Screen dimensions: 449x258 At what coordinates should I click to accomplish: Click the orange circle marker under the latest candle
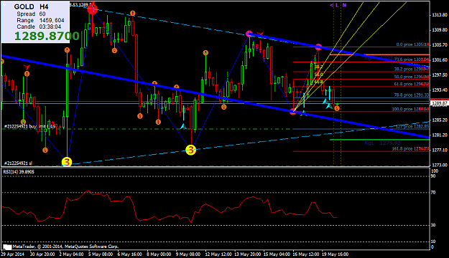tap(337, 108)
